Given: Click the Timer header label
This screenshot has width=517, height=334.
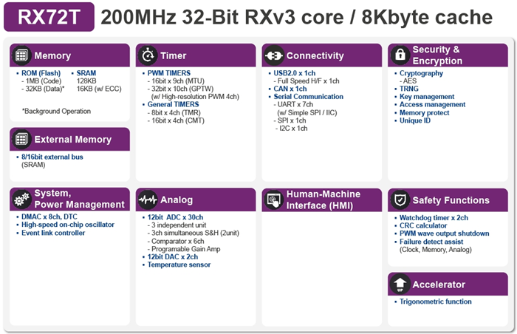Looking at the screenshot, I should tap(173, 55).
